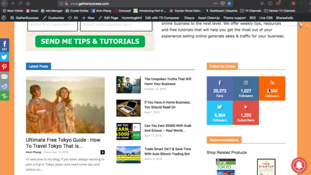Click the first name input field
311x175 pixels.
click(x=52, y=26)
